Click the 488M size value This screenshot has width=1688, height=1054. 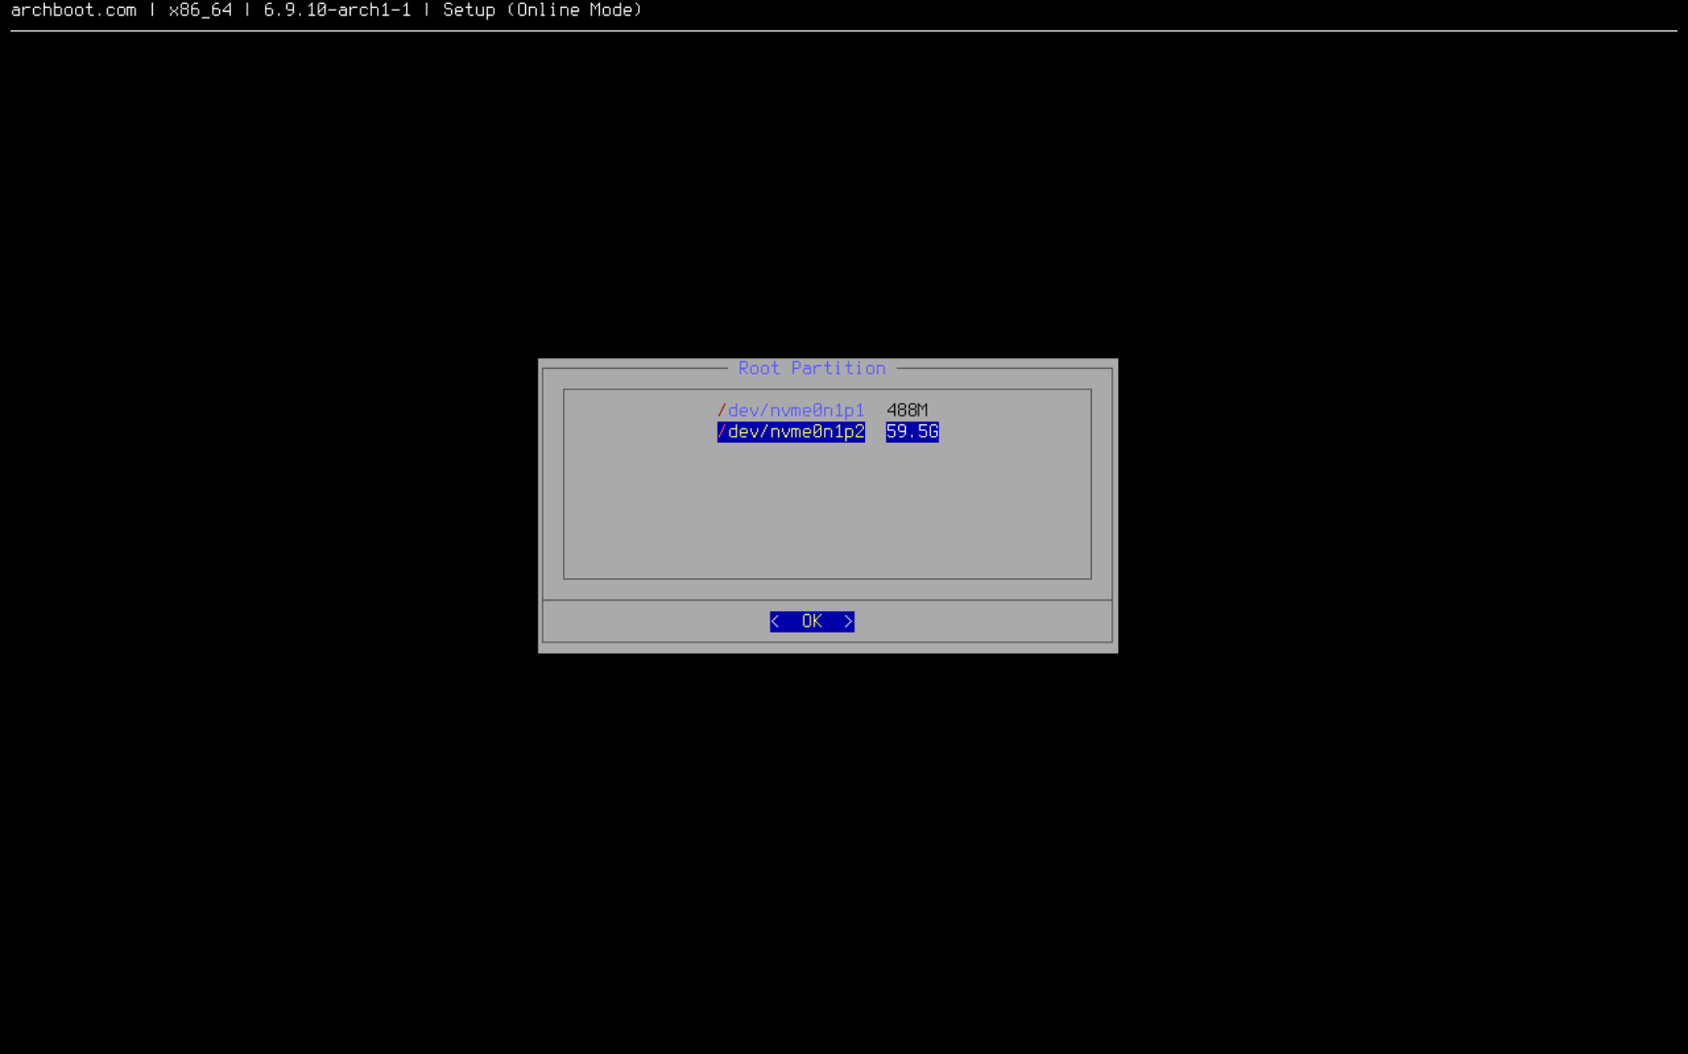click(x=907, y=411)
